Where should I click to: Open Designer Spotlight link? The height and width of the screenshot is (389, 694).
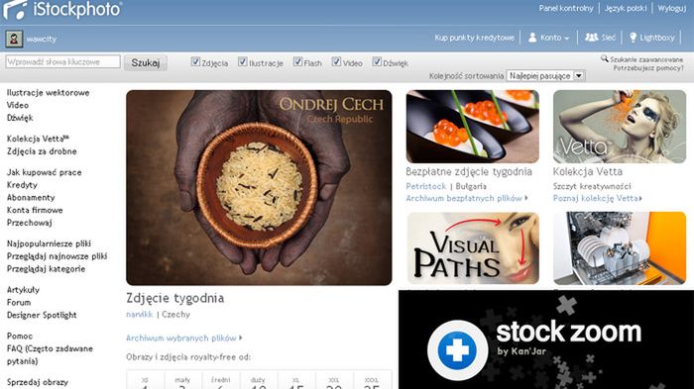click(42, 315)
